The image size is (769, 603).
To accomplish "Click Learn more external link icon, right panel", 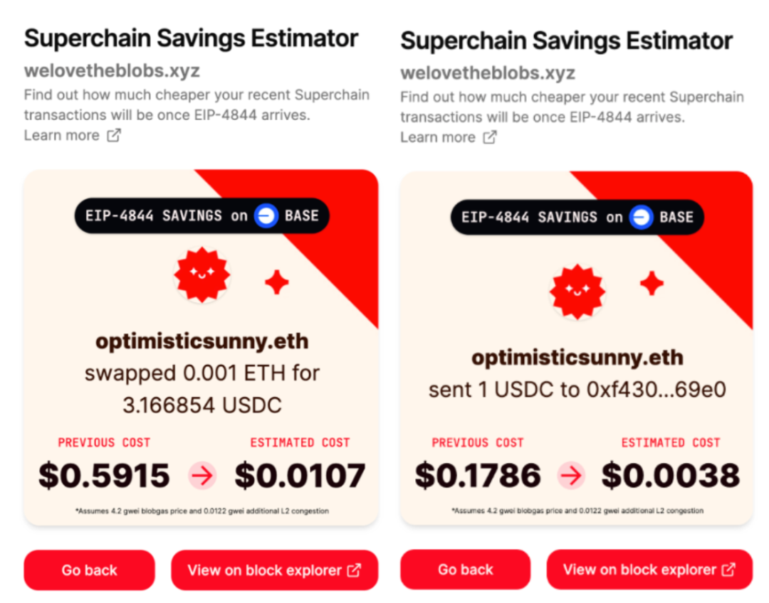I will (x=490, y=137).
